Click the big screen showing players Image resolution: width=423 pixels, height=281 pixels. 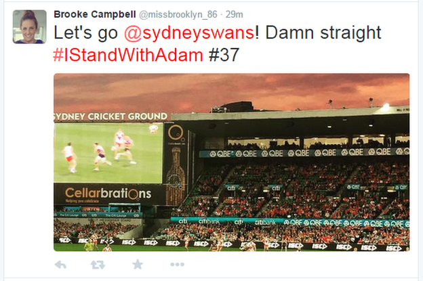click(x=108, y=153)
